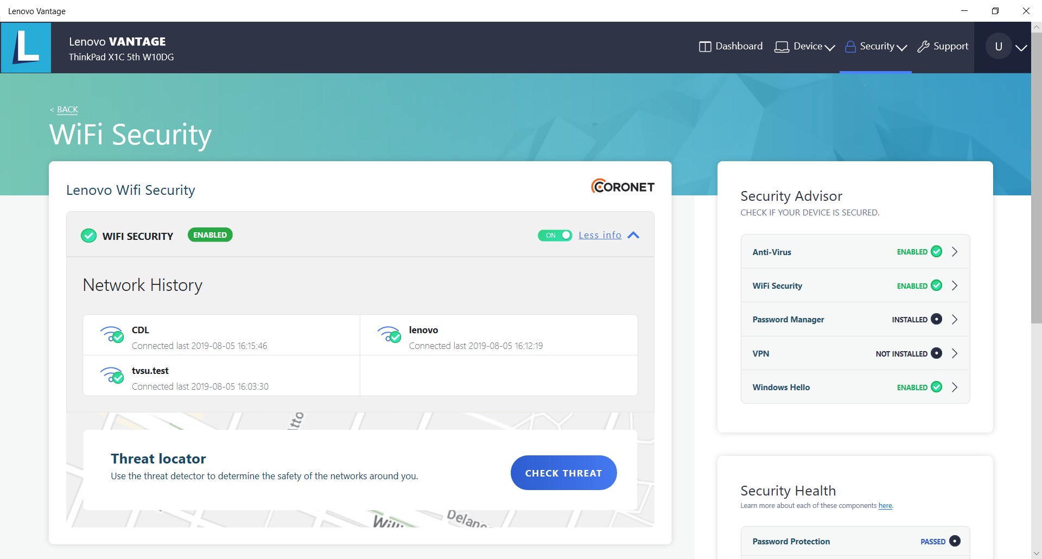Open the user account dropdown arrow
The height and width of the screenshot is (559, 1042).
click(1021, 48)
